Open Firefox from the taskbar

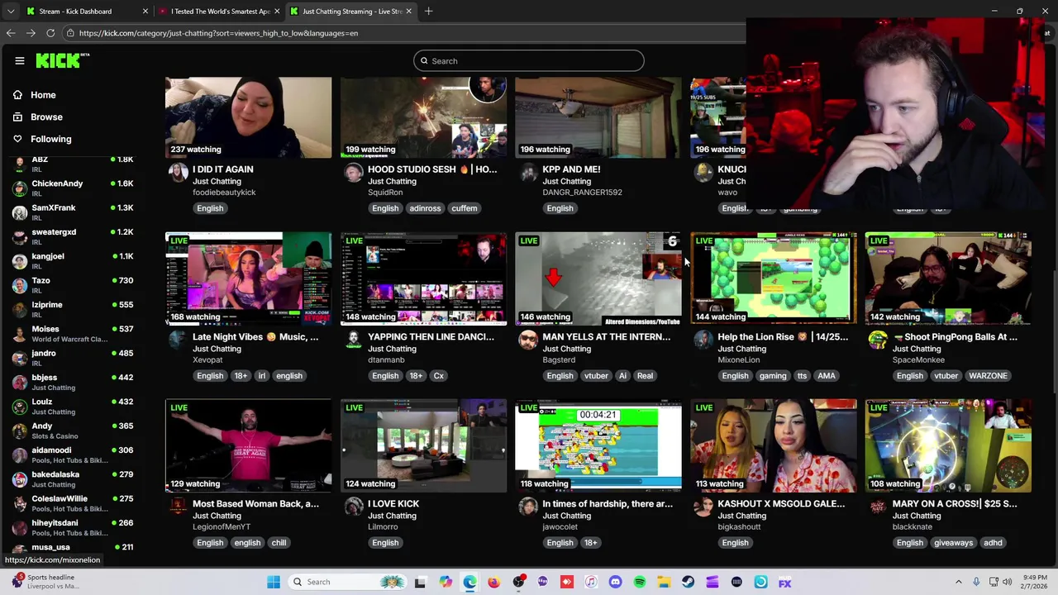pyautogui.click(x=493, y=582)
